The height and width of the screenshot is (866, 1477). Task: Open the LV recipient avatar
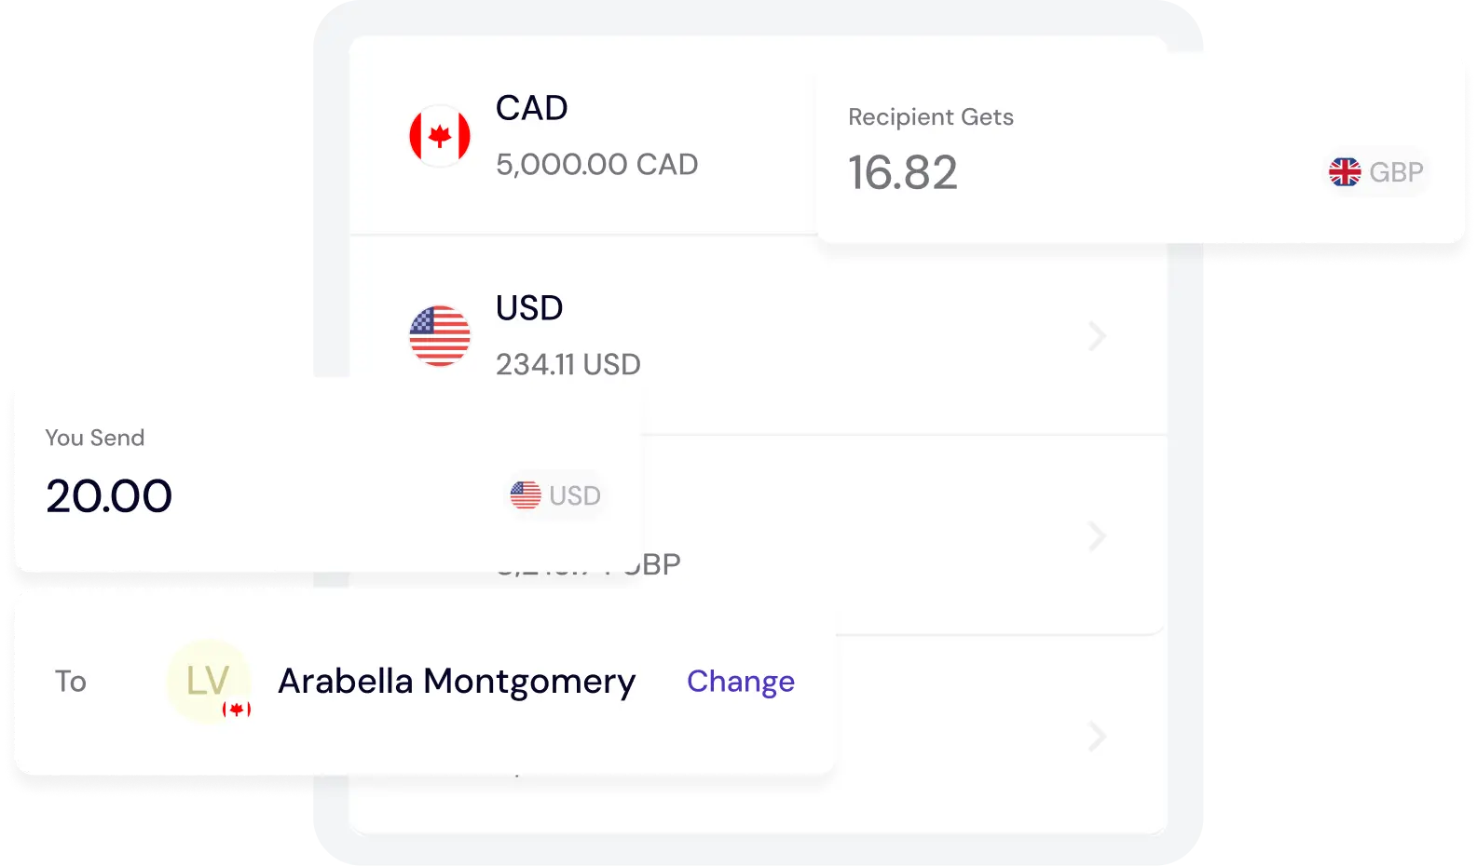(x=207, y=681)
